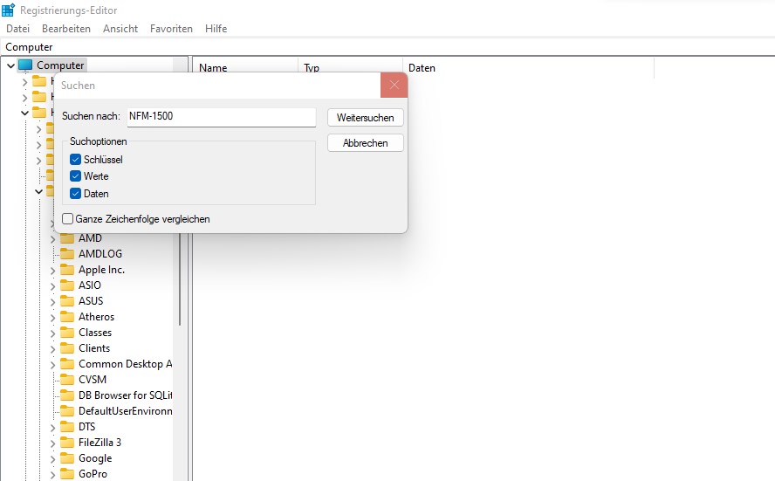Open the Ansicht menu
Screen dimensions: 775x481
[120, 29]
